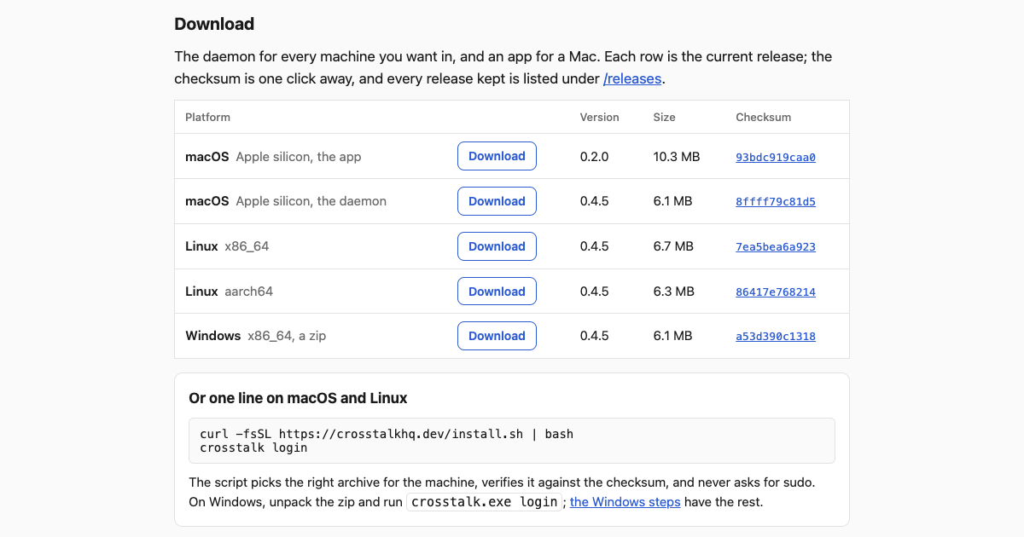Image resolution: width=1024 pixels, height=537 pixels.
Task: Download the macOS Apple silicon app
Action: 497,156
